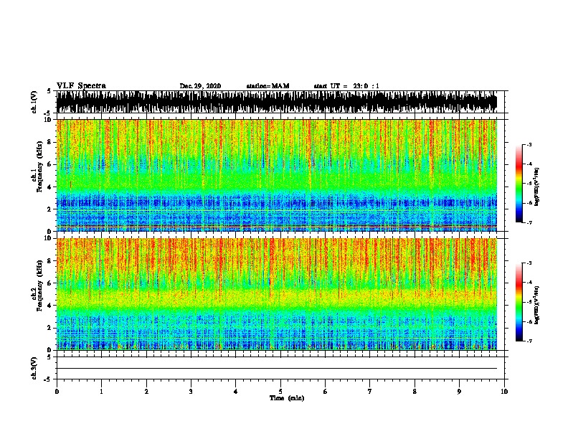Click the 'Time (min)' axis label

click(287, 398)
